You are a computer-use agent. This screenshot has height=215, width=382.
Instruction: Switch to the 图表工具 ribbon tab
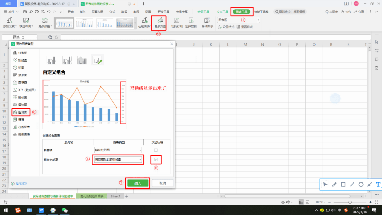[x=242, y=12]
